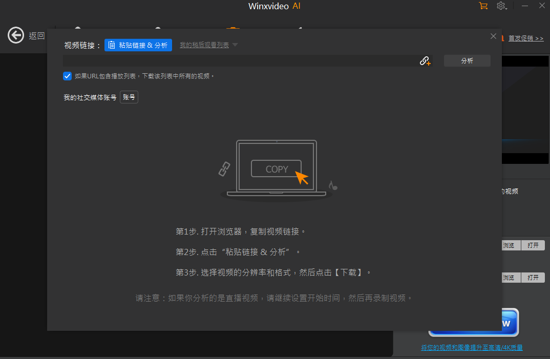Click the add-link icon beside the URL field
This screenshot has height=359, width=550.
click(x=425, y=60)
